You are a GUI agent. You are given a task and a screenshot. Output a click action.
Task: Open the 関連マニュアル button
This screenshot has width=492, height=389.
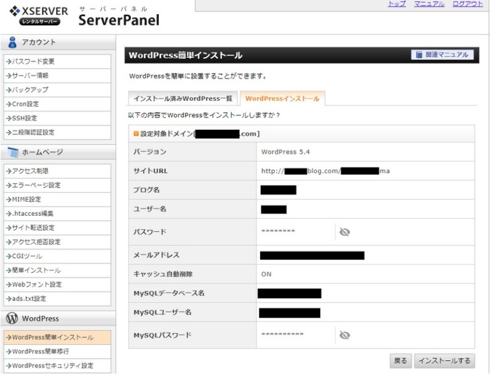click(442, 55)
